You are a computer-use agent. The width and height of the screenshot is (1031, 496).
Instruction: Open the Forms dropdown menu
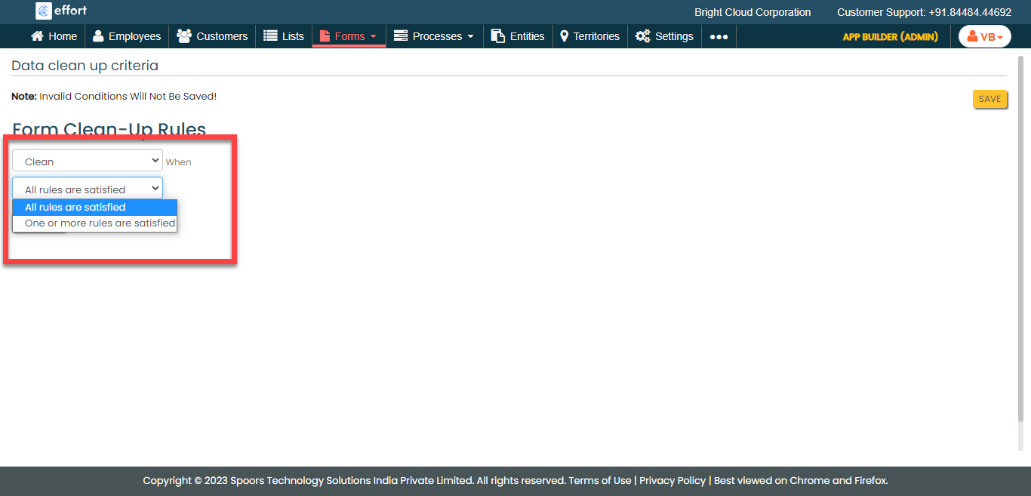[x=349, y=36]
